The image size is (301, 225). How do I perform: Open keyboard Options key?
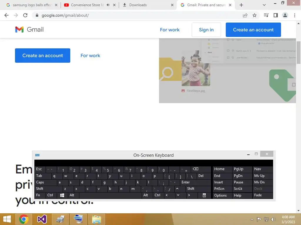click(222, 195)
